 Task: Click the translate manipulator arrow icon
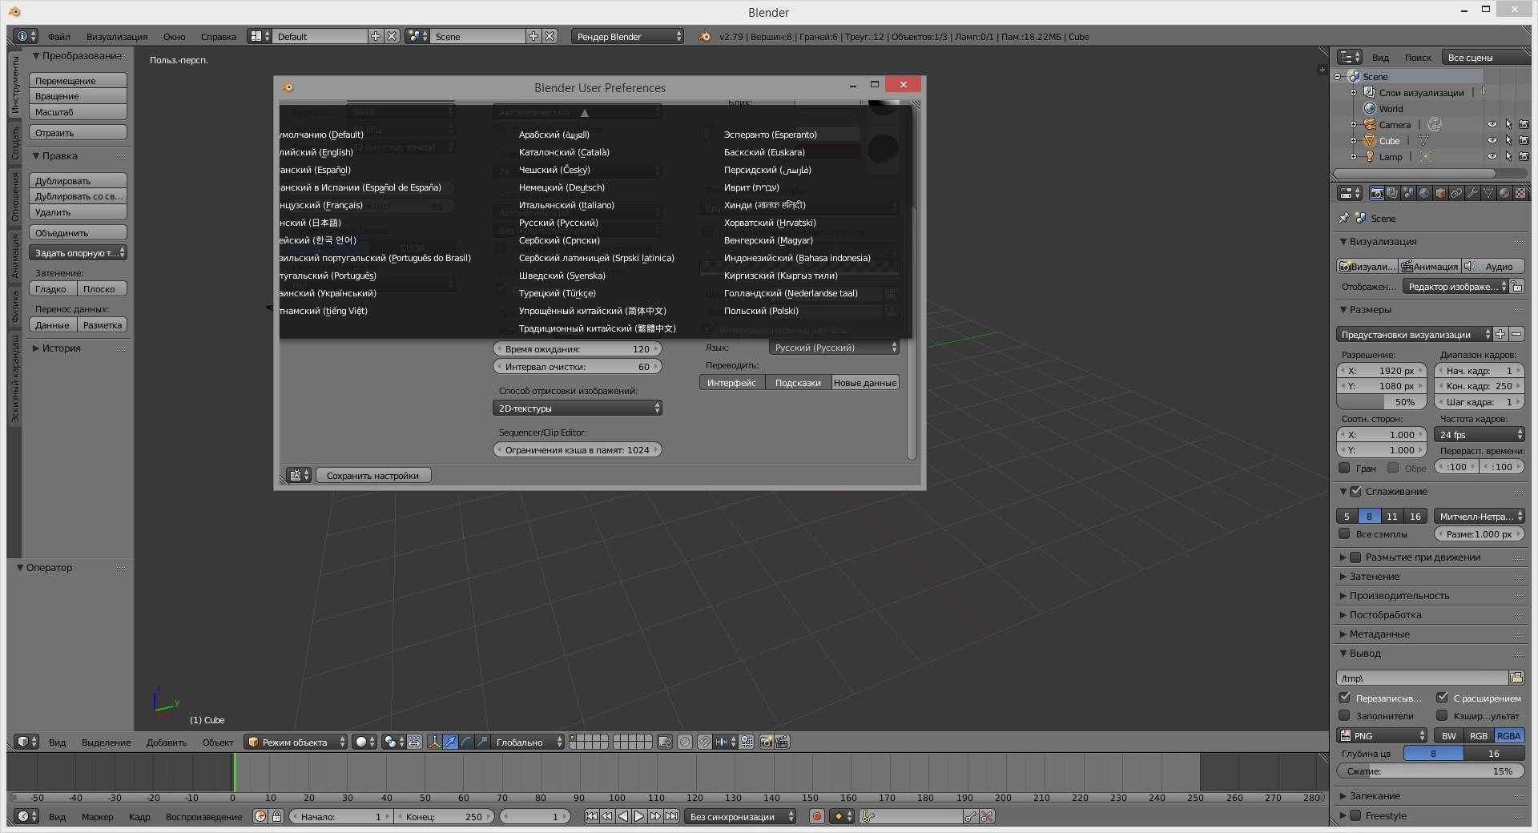(450, 742)
